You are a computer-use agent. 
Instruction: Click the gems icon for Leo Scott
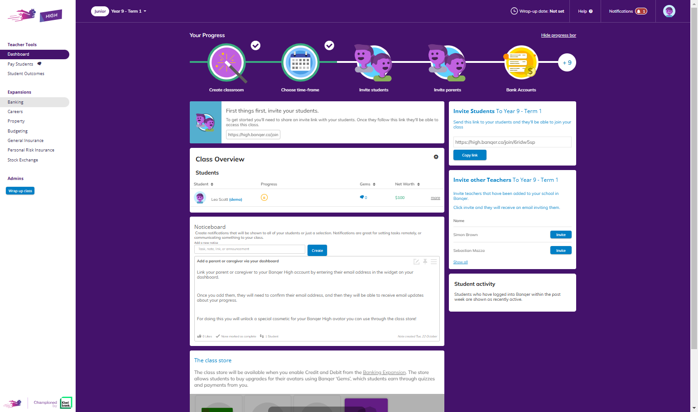(x=362, y=197)
